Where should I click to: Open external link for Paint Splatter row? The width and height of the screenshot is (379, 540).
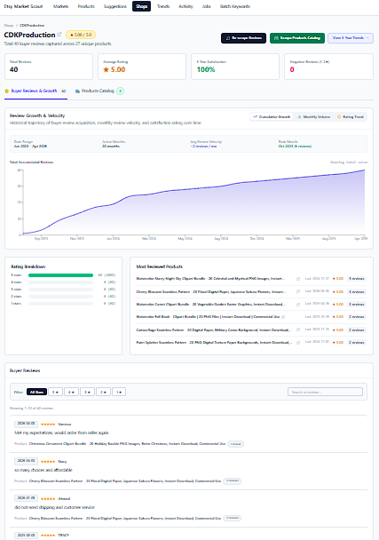tap(298, 343)
